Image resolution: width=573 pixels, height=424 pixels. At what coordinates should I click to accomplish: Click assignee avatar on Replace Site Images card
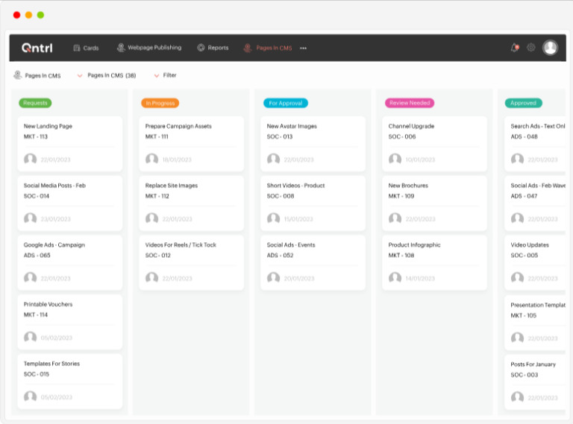pyautogui.click(x=152, y=218)
